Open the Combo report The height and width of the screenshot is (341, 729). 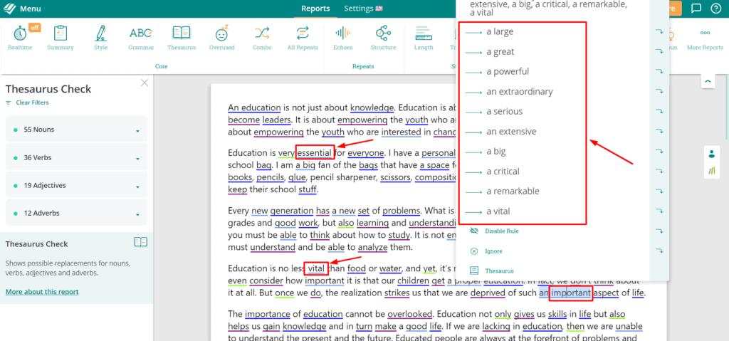click(262, 37)
